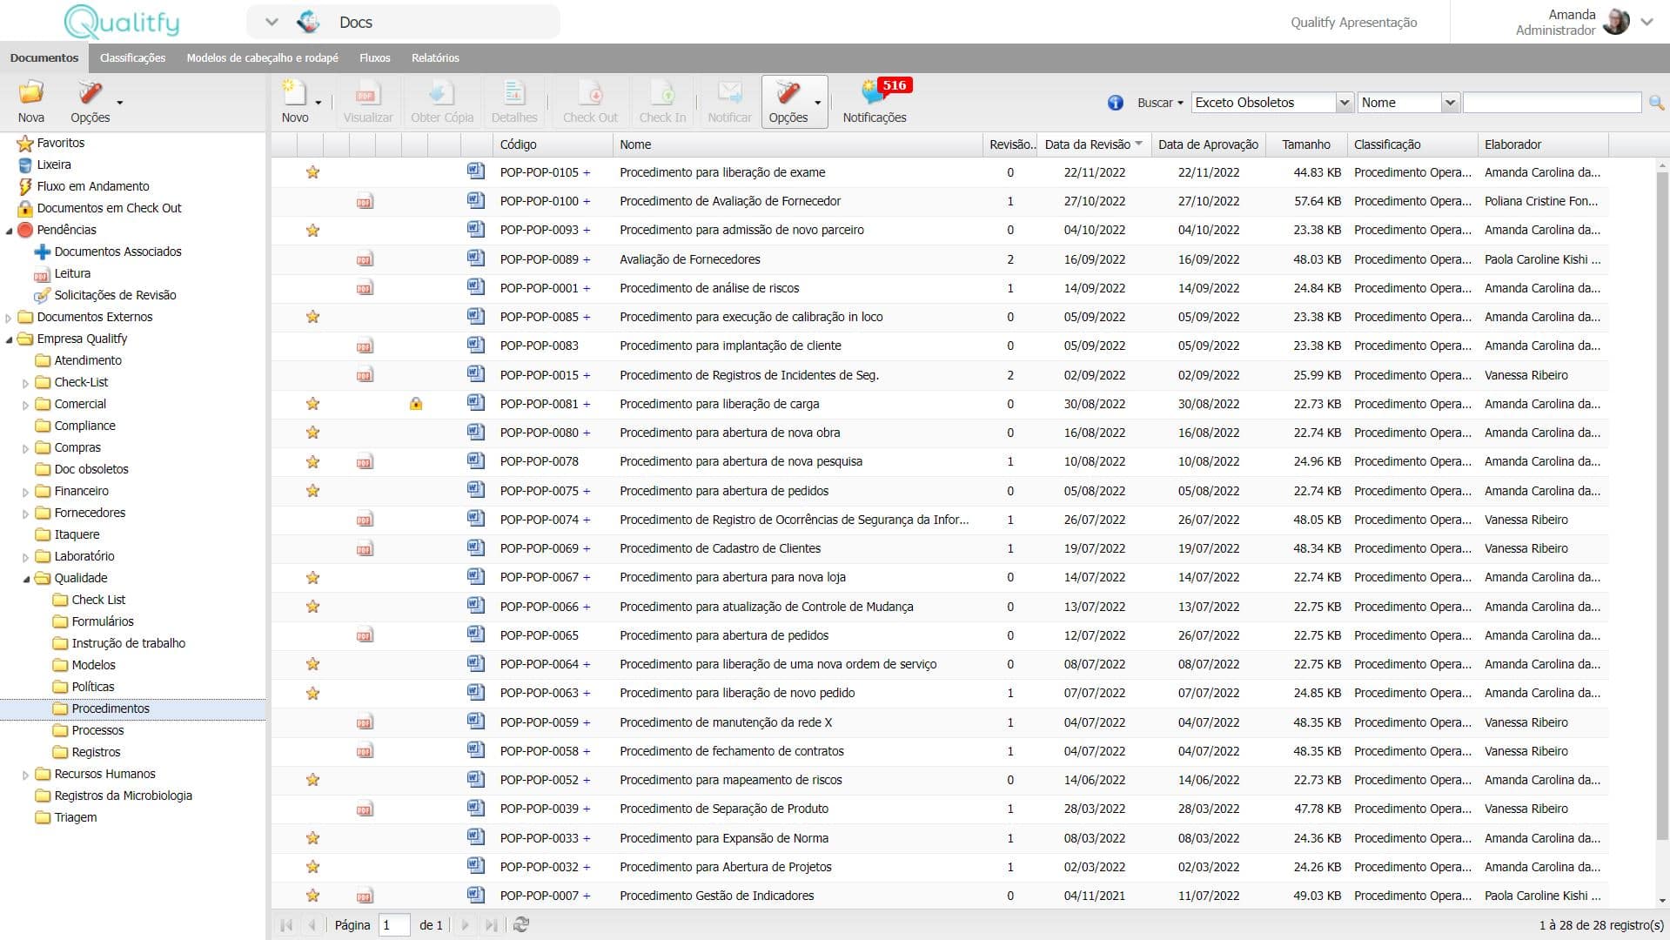Screen dimensions: 1670x940
Task: Click the blue information icon near Buscar
Action: tap(1115, 103)
